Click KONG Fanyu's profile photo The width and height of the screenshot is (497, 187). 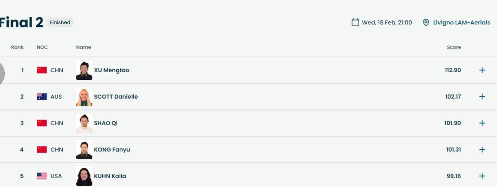coord(84,150)
